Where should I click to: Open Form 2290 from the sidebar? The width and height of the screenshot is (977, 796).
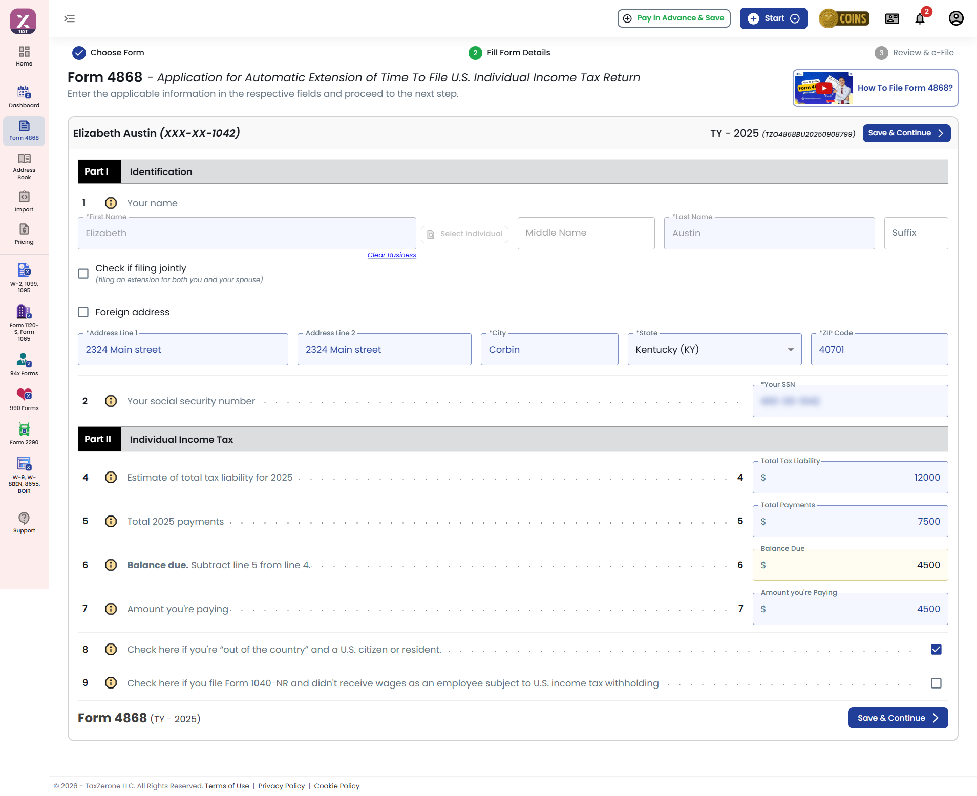pyautogui.click(x=24, y=434)
